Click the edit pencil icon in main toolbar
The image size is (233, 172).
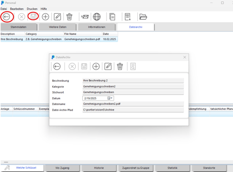pyautogui.click(x=57, y=17)
